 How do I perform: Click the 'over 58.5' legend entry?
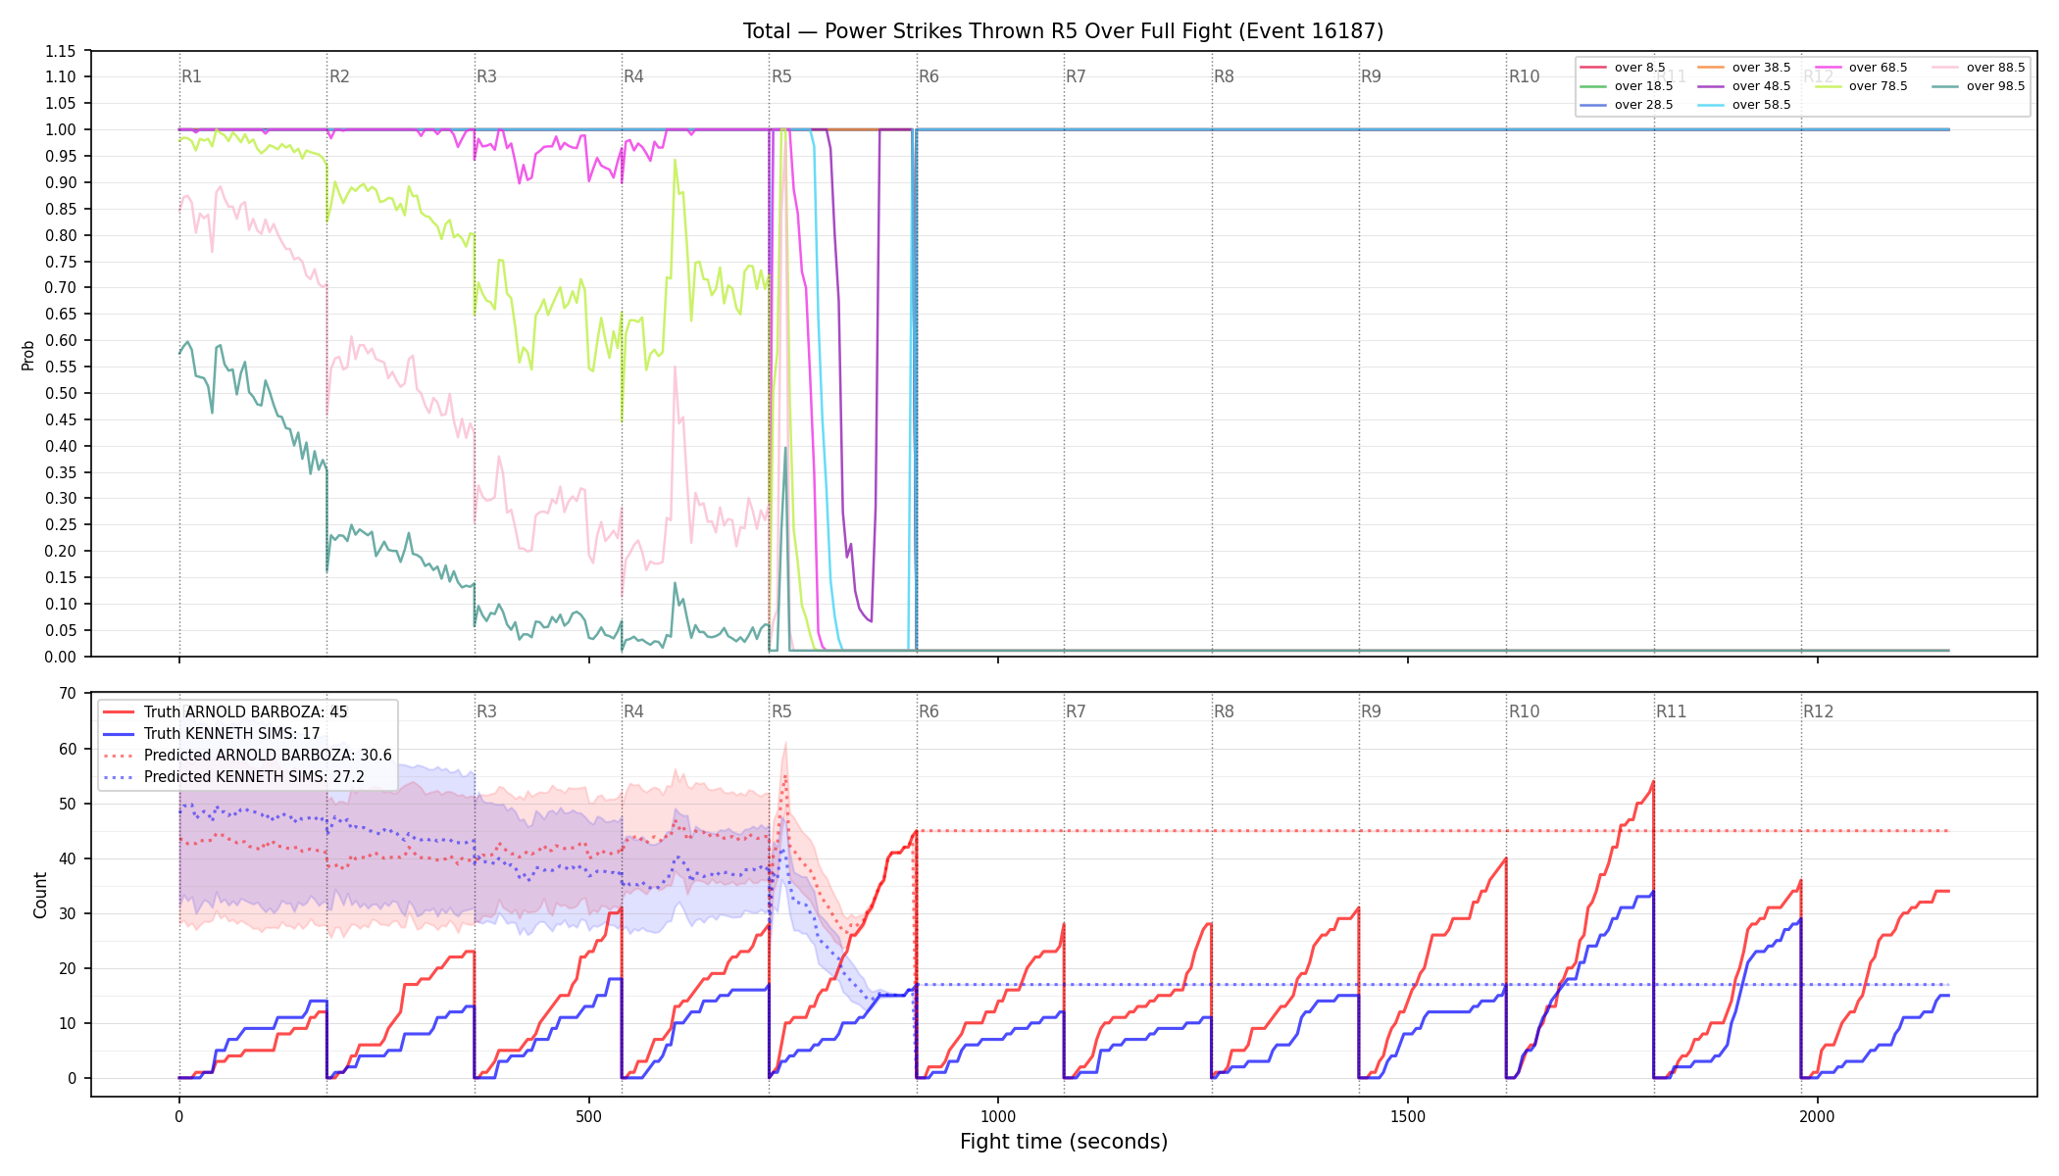click(x=1744, y=105)
